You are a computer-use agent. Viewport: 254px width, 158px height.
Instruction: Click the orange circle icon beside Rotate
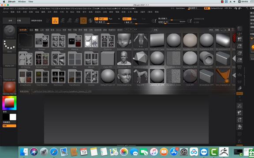tap(83, 21)
